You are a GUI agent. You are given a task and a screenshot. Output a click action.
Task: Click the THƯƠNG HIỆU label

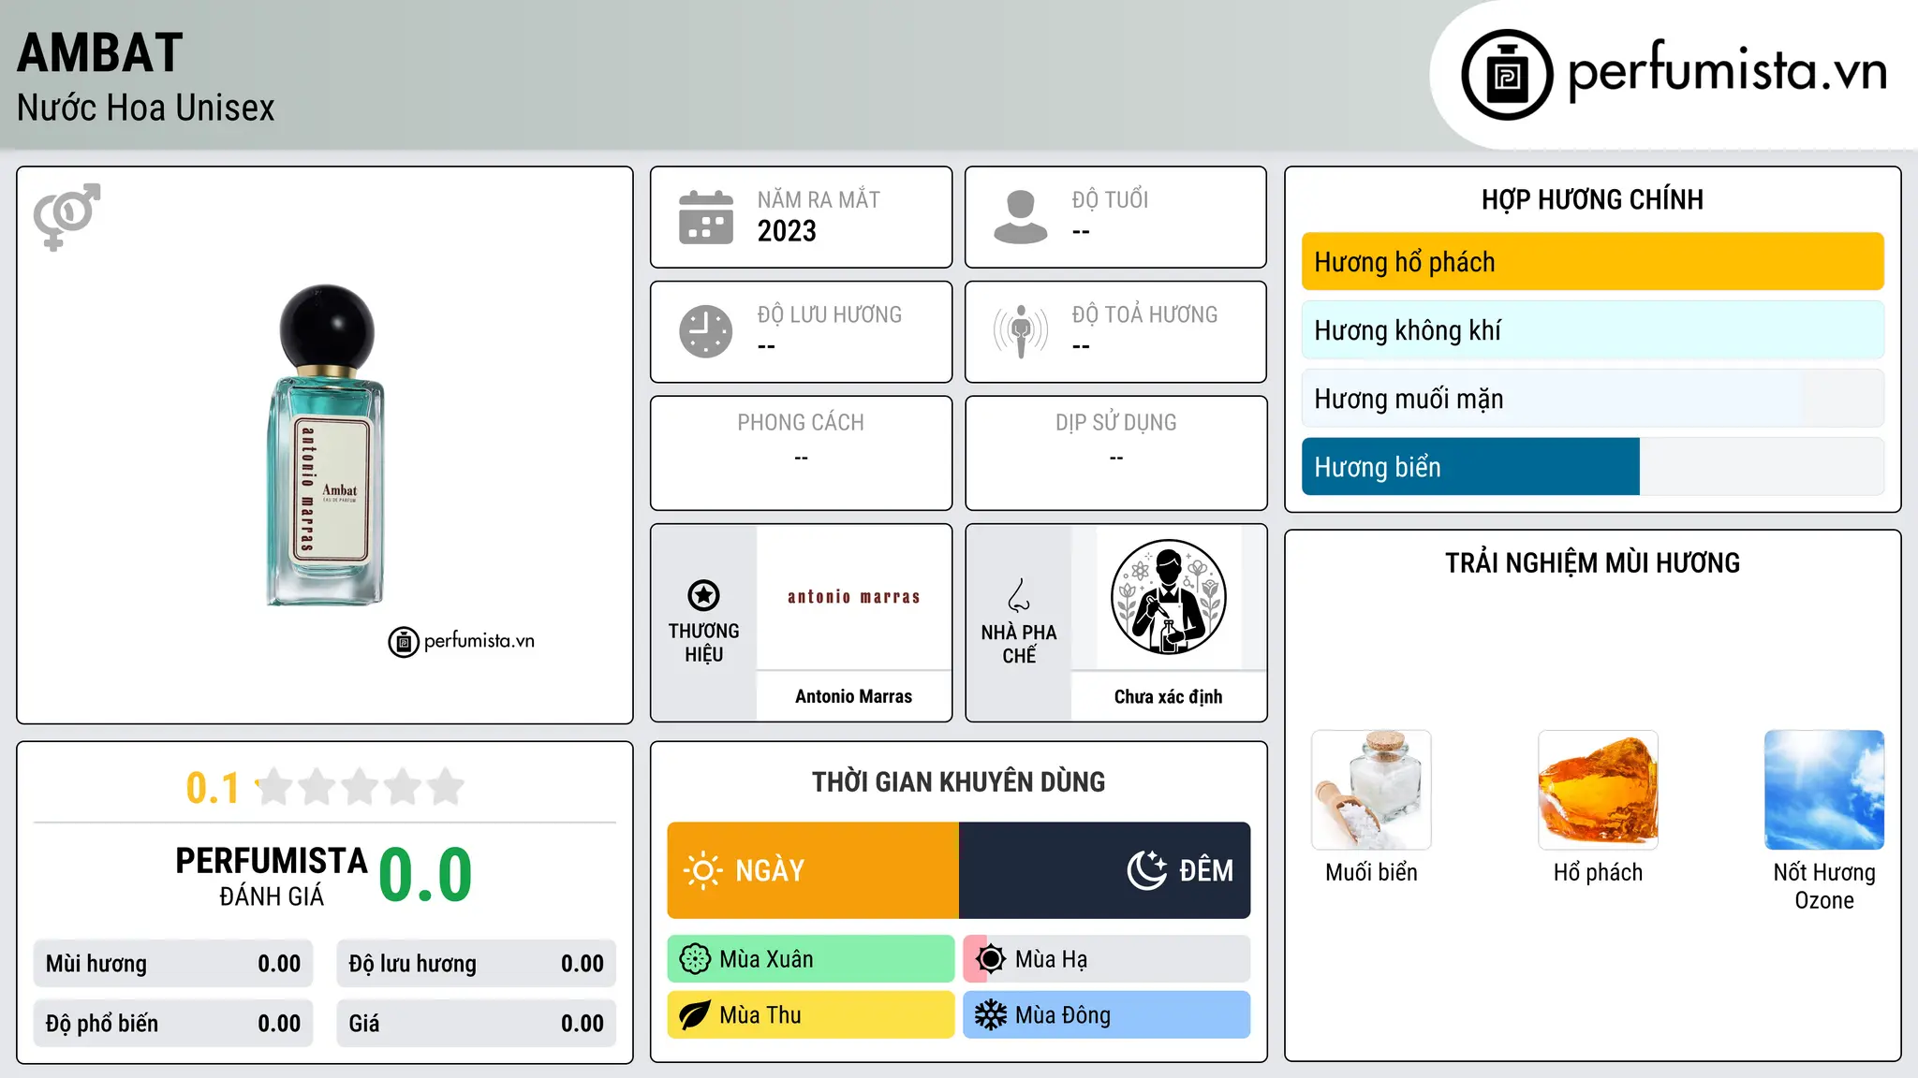coord(703,643)
